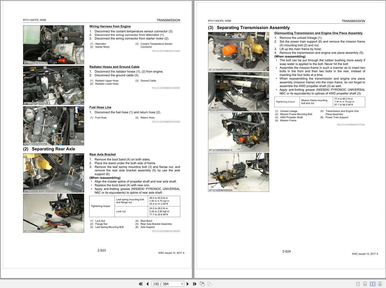
Task: Click reference code 9Y1210293ENS0037US0
Action: [351, 125]
